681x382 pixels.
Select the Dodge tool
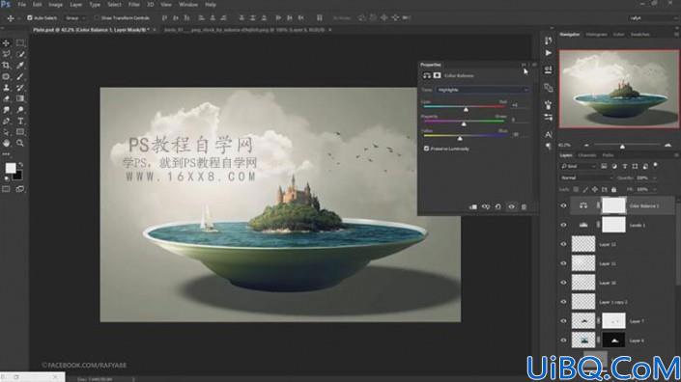(20, 110)
